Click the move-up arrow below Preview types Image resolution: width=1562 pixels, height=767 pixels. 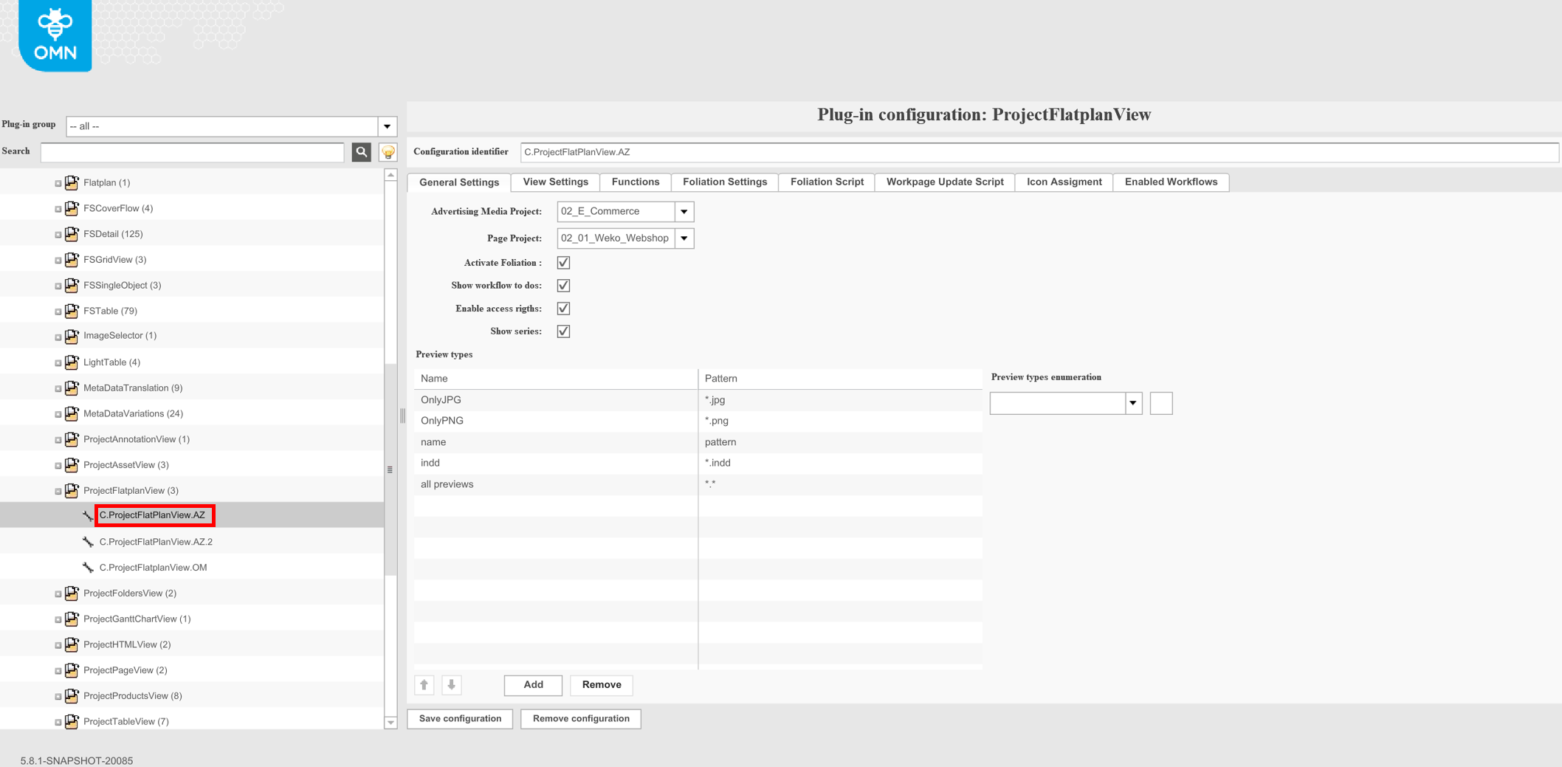click(x=424, y=685)
